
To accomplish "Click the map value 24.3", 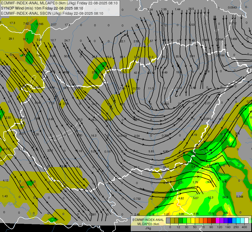I will [225, 197].
